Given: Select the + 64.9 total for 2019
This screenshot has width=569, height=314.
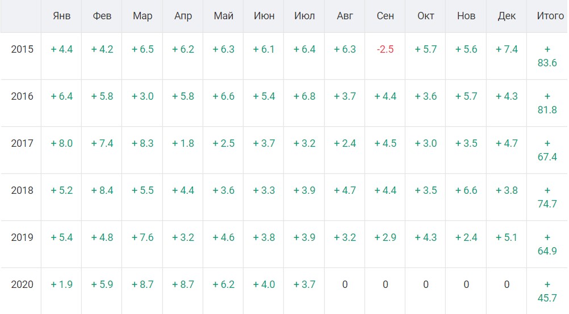Looking at the screenshot, I should 547,244.
